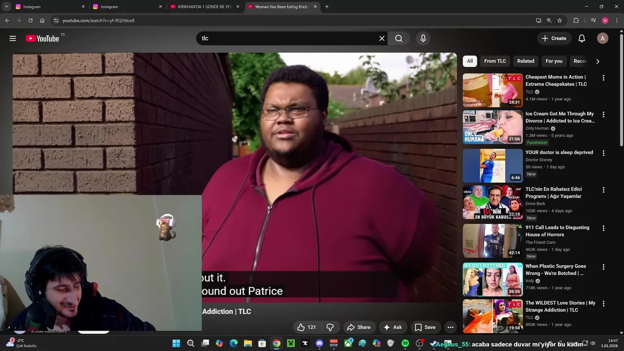The width and height of the screenshot is (624, 351).
Task: View site information icon in address bar
Action: coord(56,20)
